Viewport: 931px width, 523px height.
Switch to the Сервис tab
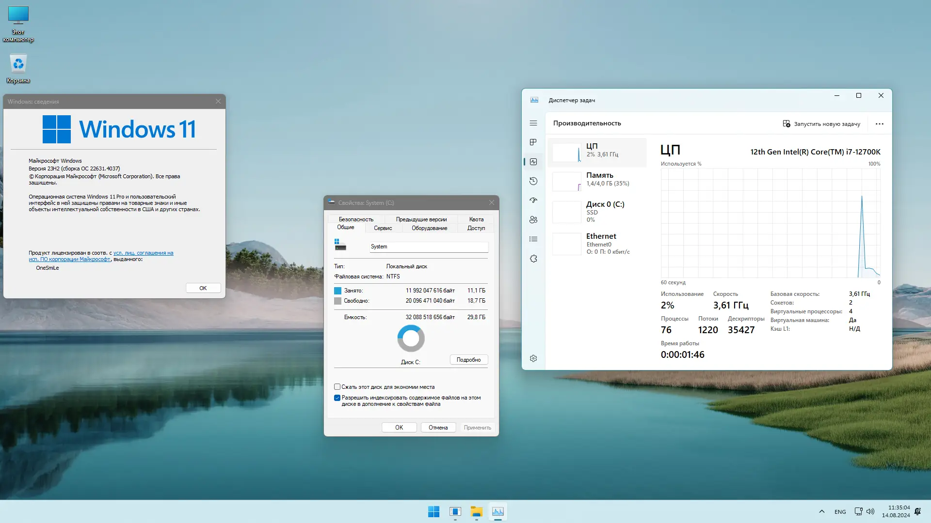(x=383, y=228)
